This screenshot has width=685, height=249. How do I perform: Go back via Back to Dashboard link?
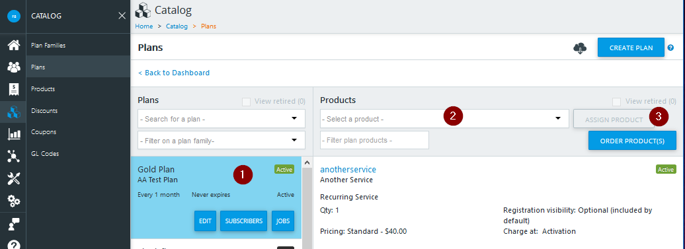(174, 73)
